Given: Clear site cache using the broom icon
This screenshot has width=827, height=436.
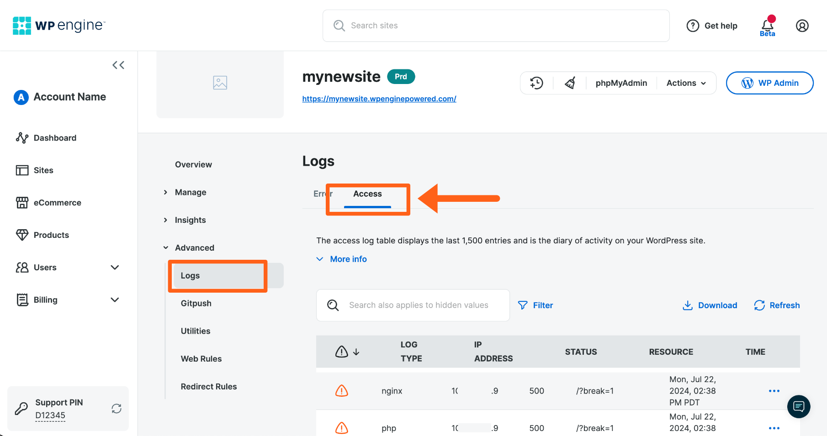Looking at the screenshot, I should point(570,83).
